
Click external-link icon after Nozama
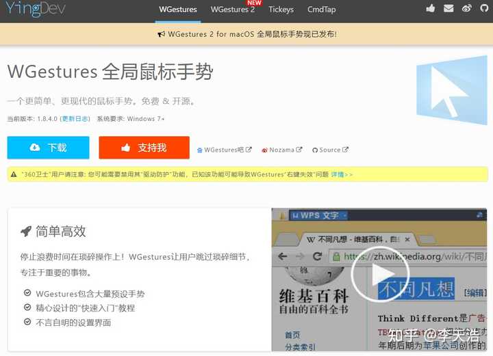tap(299, 150)
